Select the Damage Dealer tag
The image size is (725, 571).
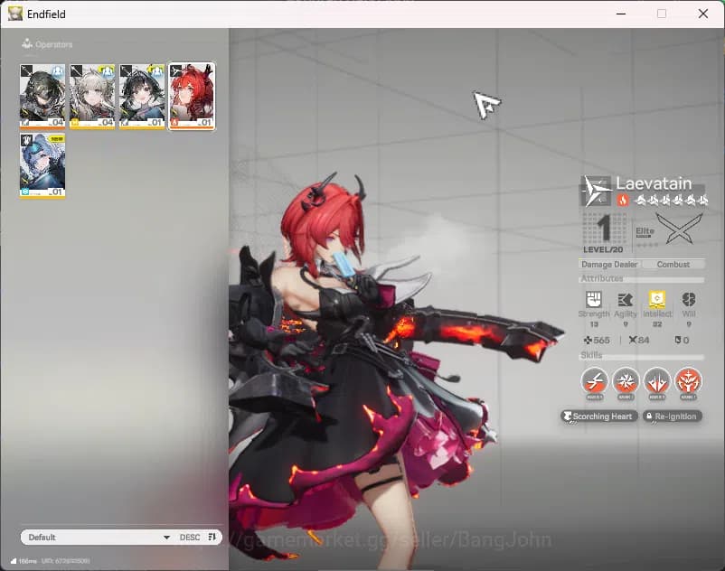608,264
